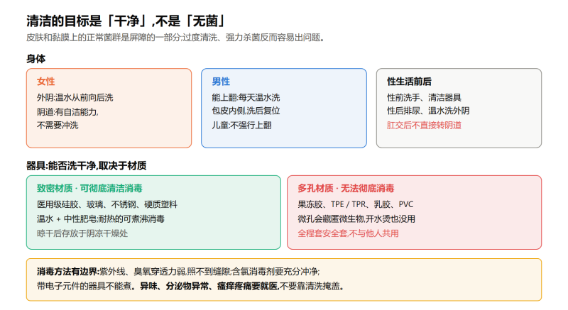Click the line about 紫外线、臭氧穿透力弱
The width and height of the screenshot is (568, 310).
pyautogui.click(x=209, y=271)
